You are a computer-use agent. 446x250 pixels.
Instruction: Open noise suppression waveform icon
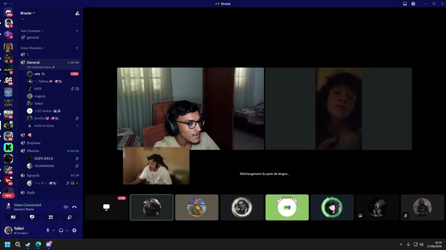click(x=66, y=207)
